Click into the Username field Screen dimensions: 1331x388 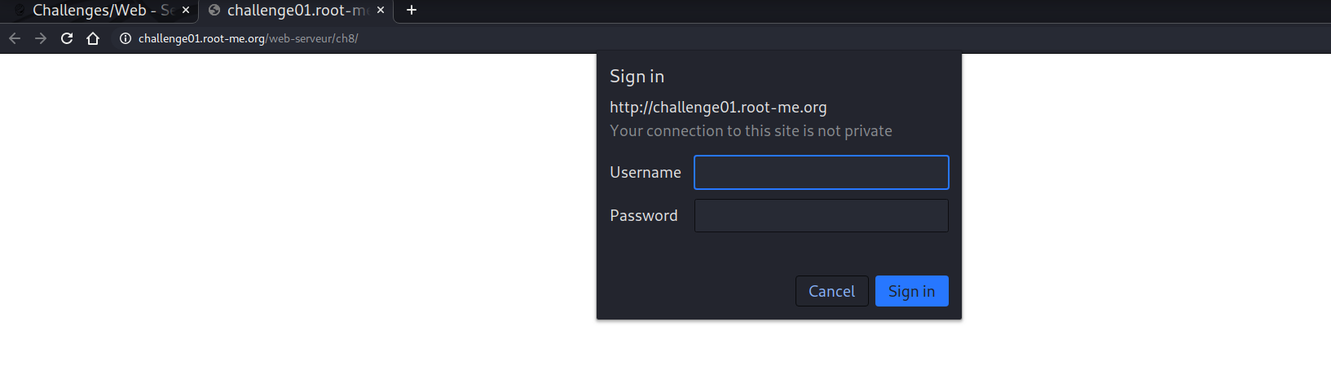[821, 172]
